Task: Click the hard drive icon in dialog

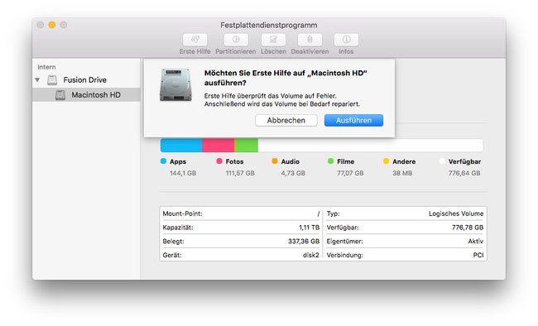Action: point(175,84)
